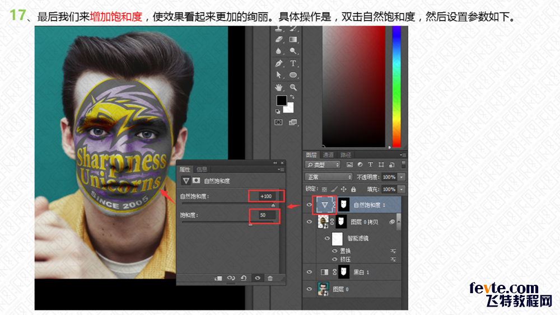Click the smart object filter icon
560x315 pixels.
[392, 165]
